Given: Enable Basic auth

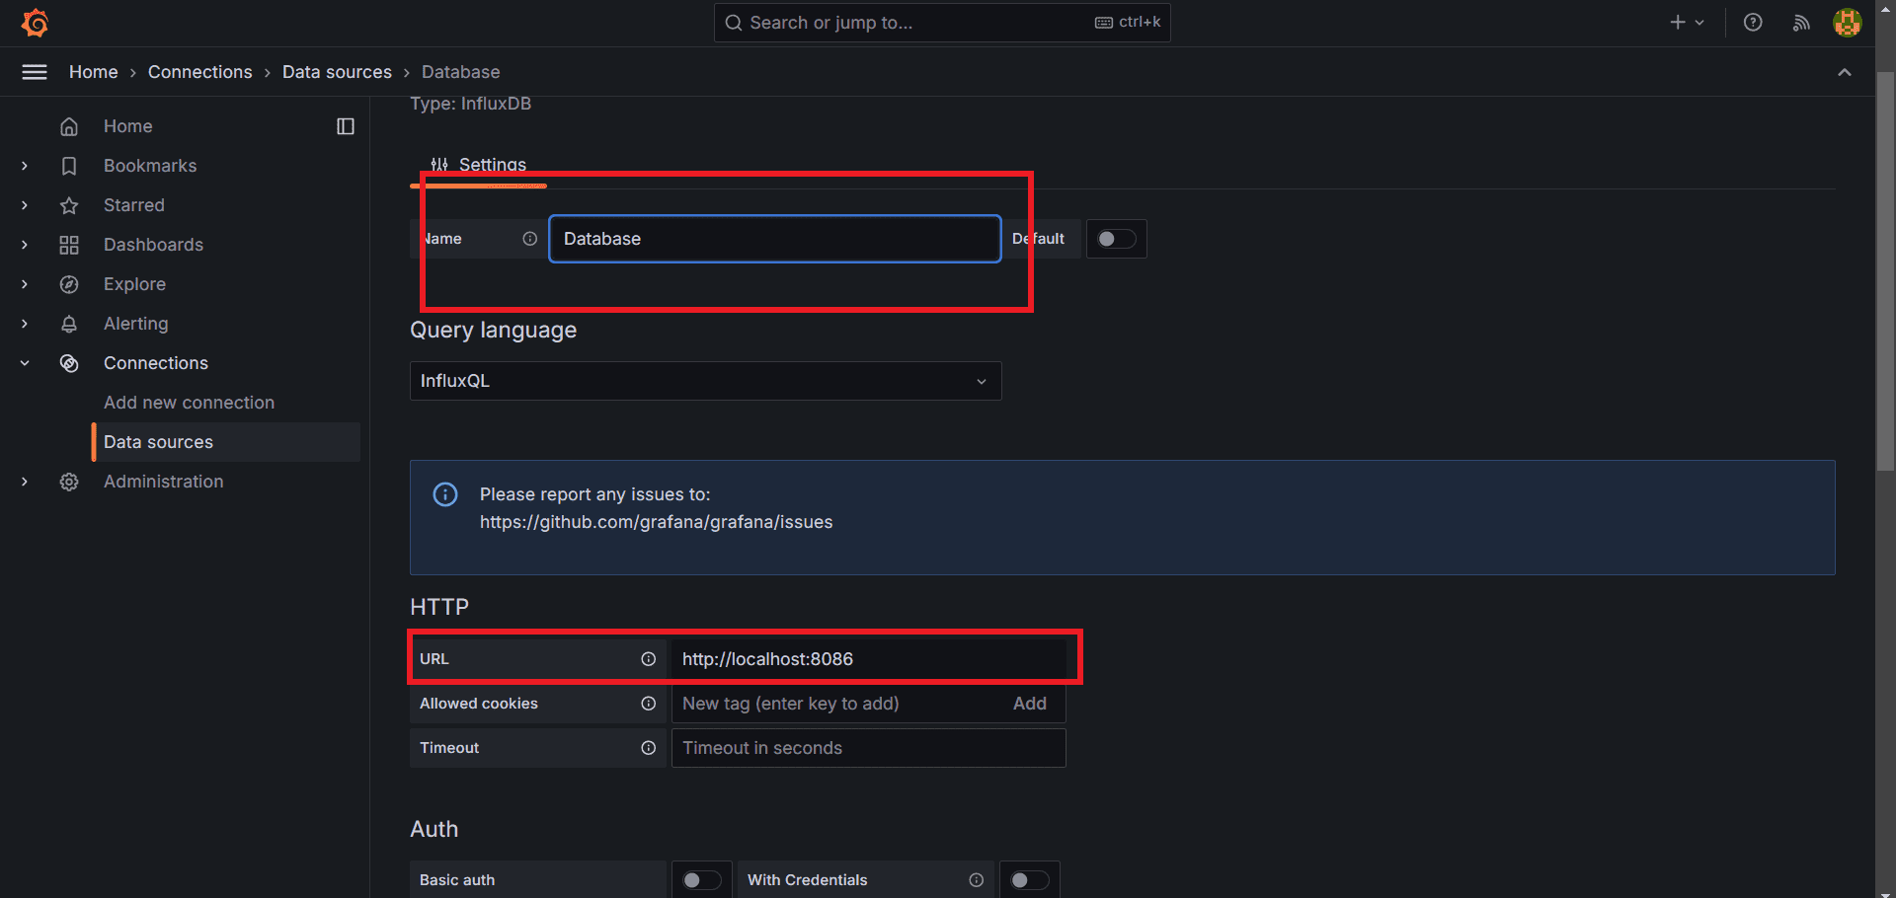Looking at the screenshot, I should [701, 879].
